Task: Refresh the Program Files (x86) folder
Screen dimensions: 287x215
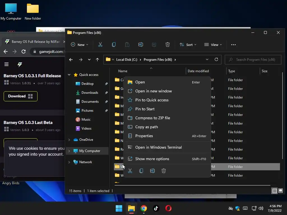Action: (x=216, y=59)
